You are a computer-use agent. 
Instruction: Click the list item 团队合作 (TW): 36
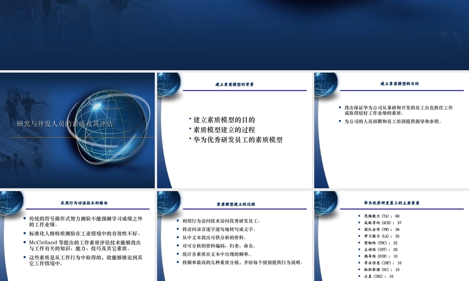(x=382, y=229)
